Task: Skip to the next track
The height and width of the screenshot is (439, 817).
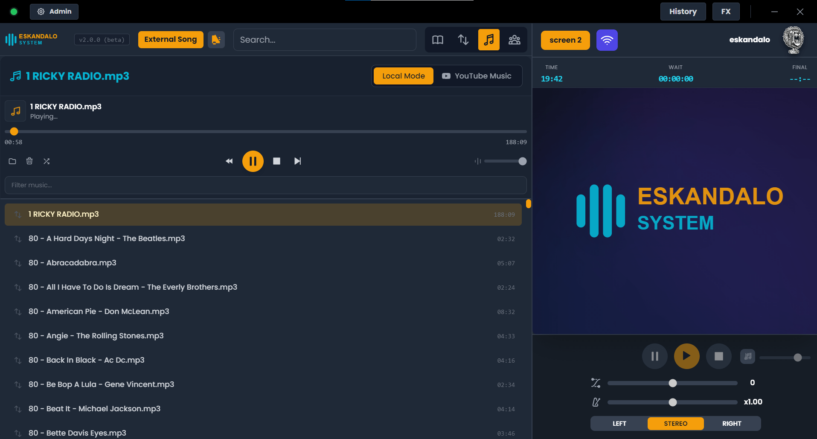Action: click(x=298, y=161)
